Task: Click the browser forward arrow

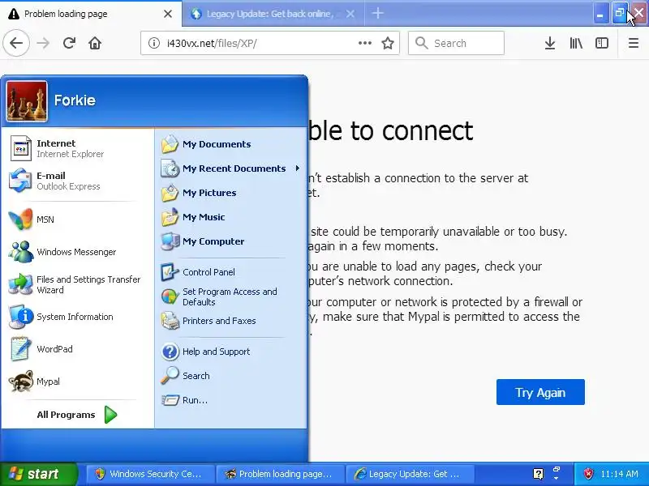Action: click(43, 43)
